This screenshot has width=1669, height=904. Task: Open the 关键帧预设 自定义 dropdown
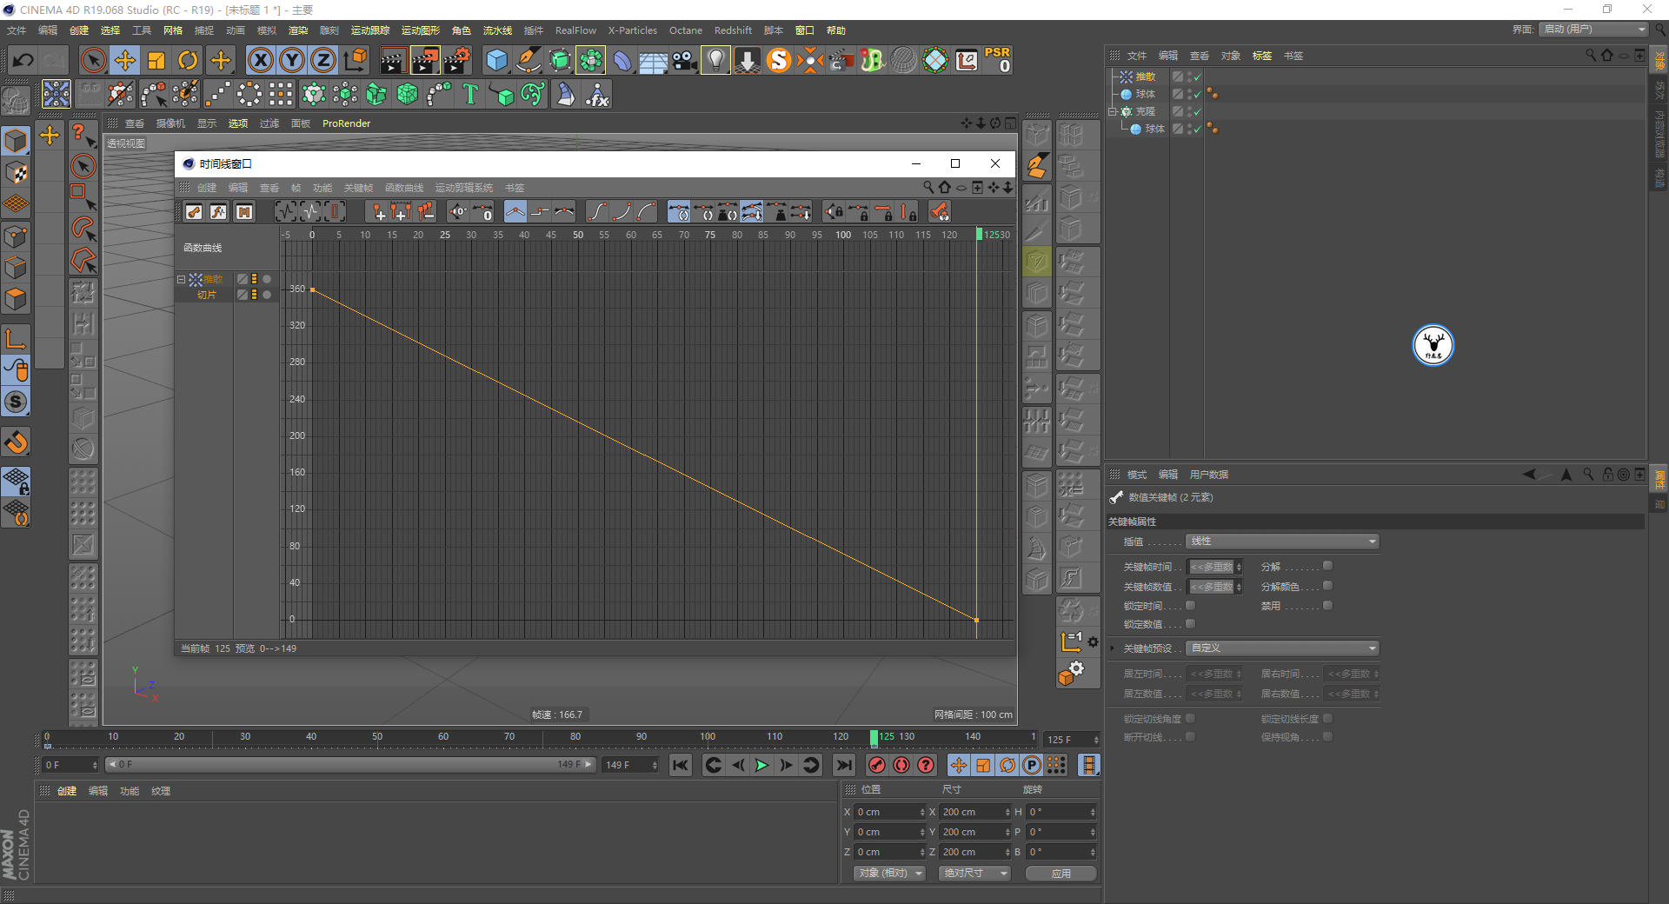click(x=1283, y=648)
